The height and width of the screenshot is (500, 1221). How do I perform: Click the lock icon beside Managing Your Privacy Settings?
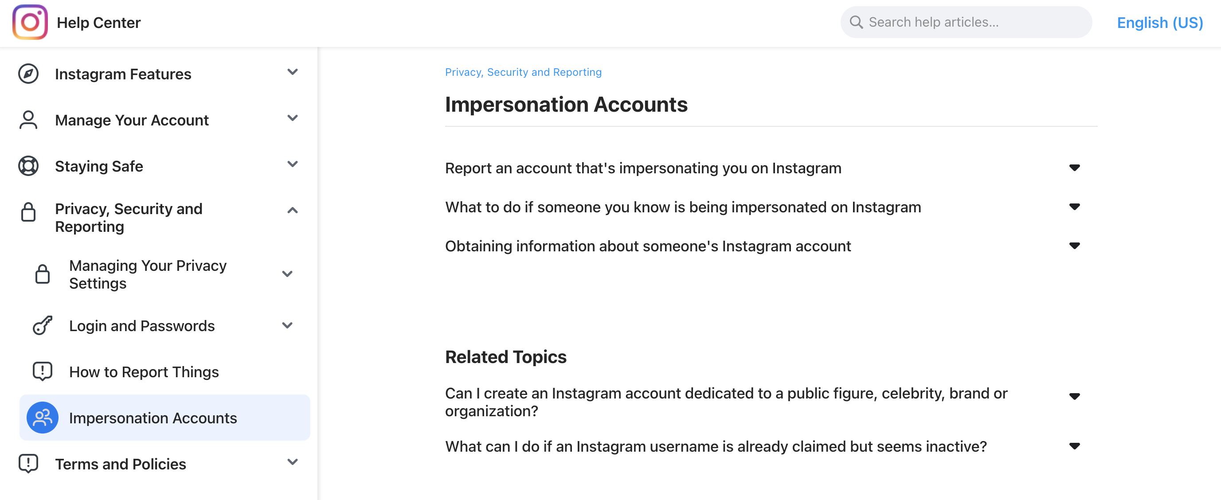click(43, 274)
